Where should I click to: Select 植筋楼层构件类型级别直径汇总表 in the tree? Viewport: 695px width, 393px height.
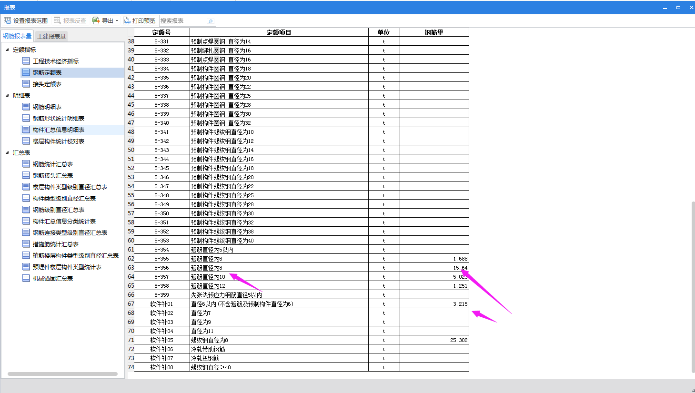(76, 255)
